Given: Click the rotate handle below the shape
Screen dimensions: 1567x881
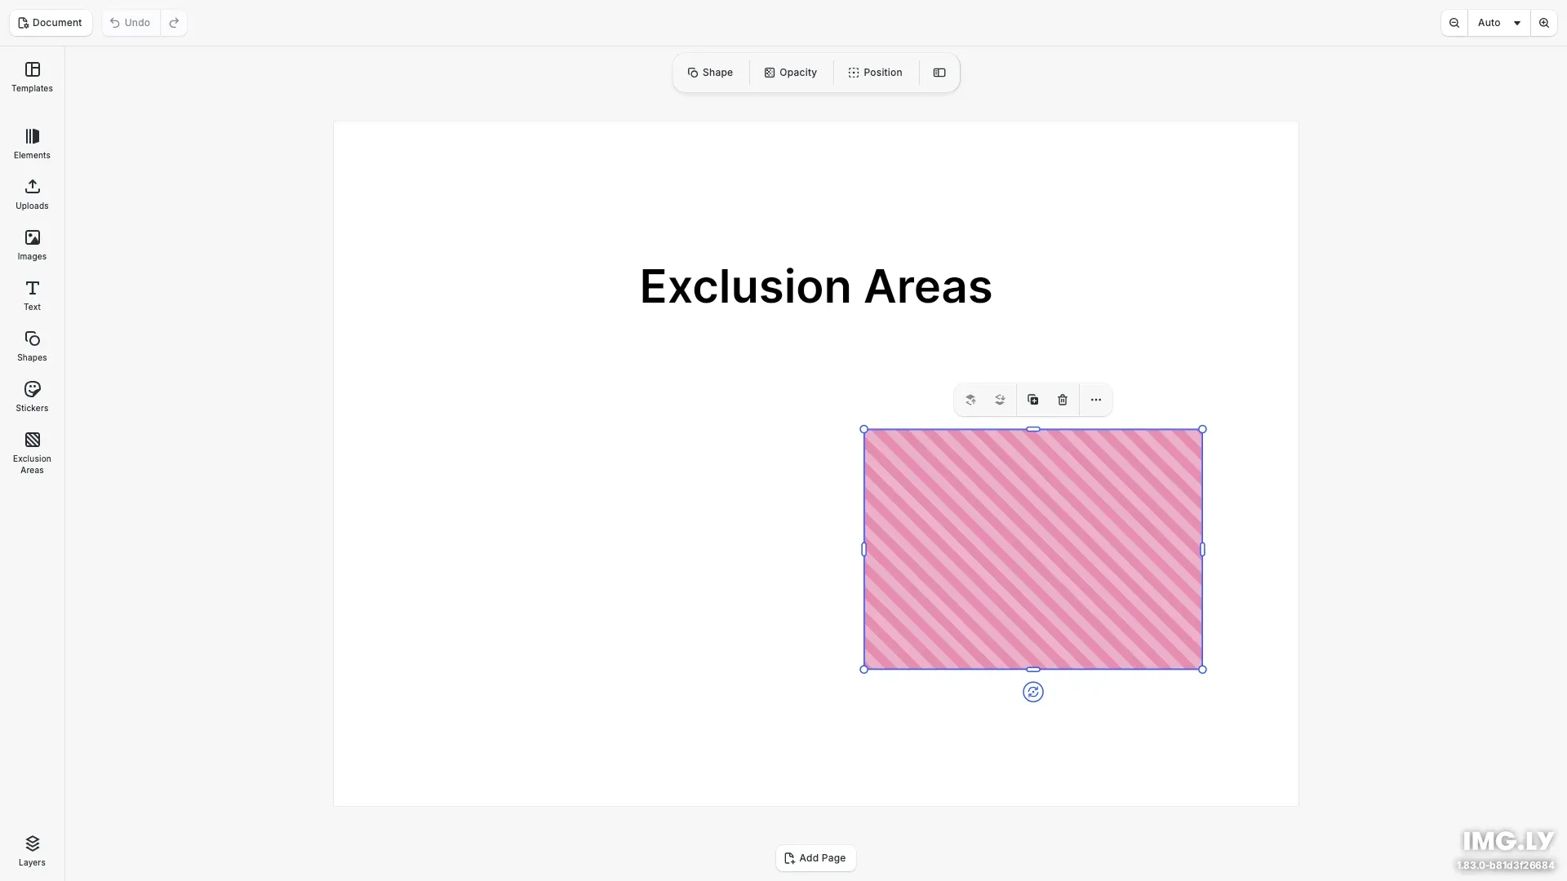Looking at the screenshot, I should (1033, 693).
